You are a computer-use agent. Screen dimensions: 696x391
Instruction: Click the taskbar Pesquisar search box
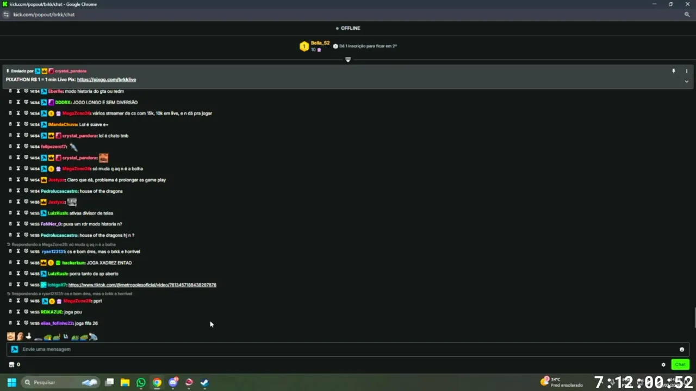click(60, 382)
